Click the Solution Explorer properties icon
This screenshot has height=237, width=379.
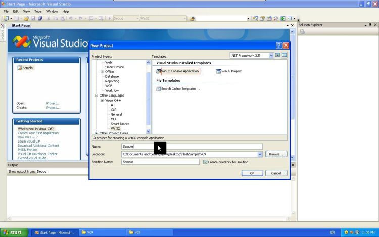point(302,32)
